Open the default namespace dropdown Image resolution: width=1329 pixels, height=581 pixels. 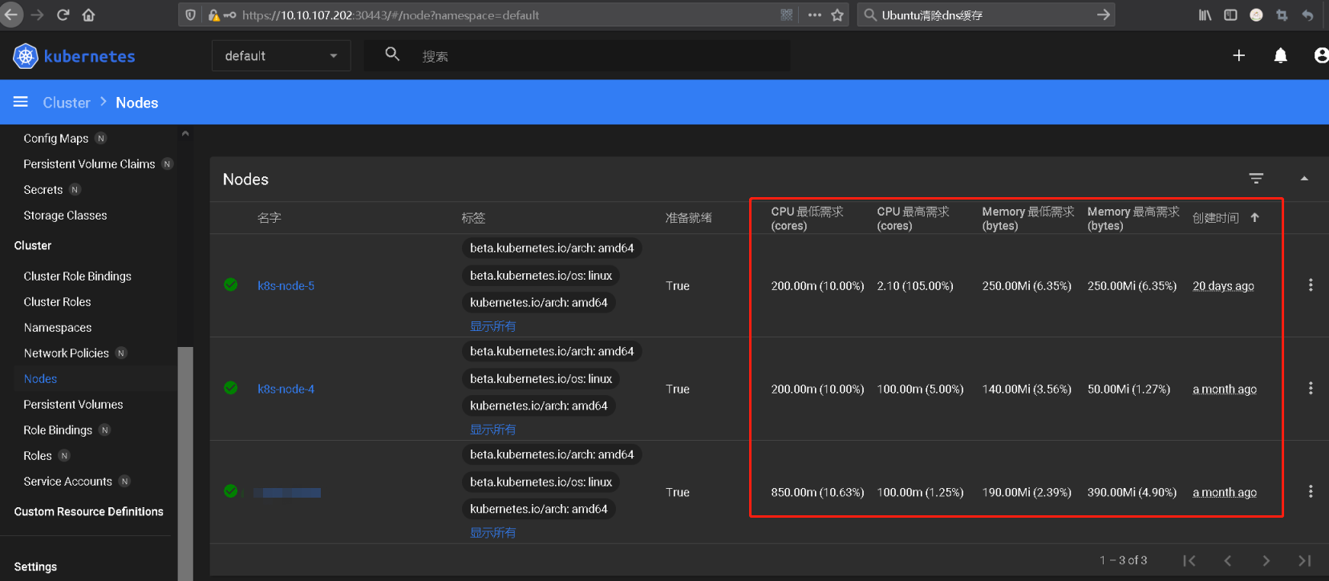(x=281, y=56)
